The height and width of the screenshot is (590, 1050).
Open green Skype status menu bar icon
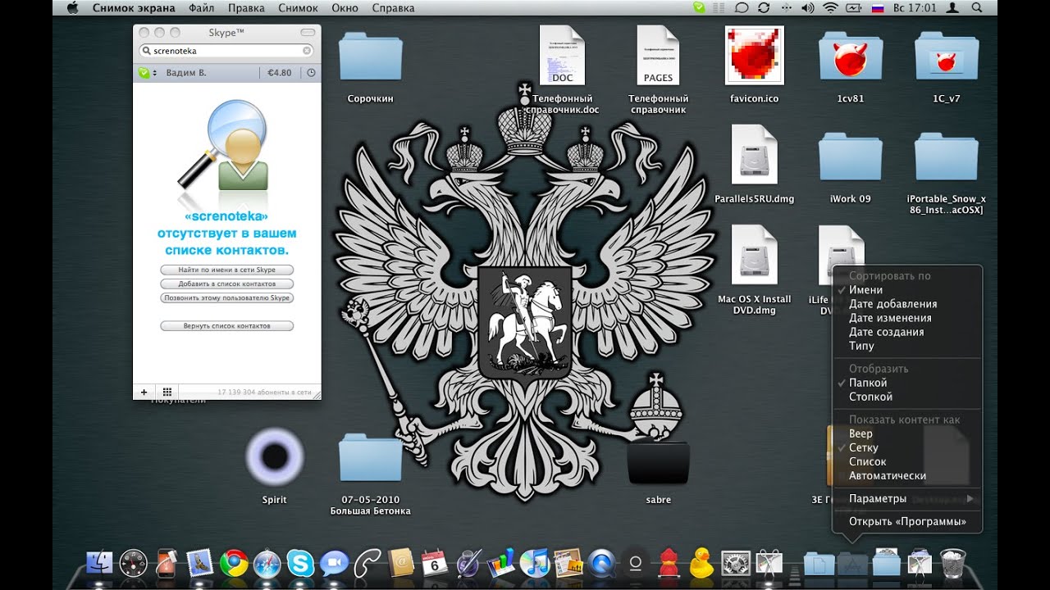pyautogui.click(x=698, y=7)
